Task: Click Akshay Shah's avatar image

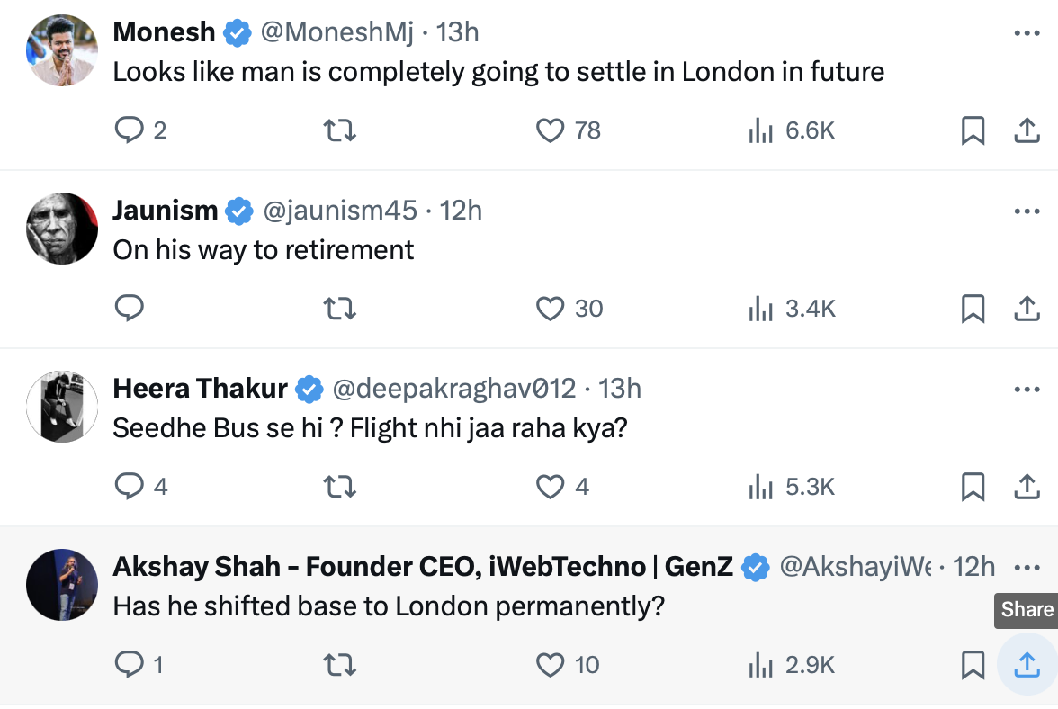Action: coord(62,585)
